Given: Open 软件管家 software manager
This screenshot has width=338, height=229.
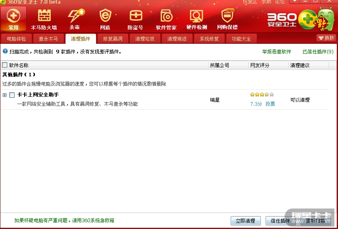Looking at the screenshot, I should tap(166, 19).
